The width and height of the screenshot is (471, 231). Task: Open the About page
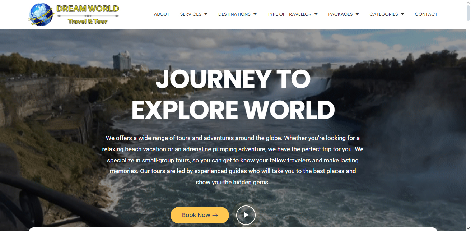[x=162, y=14]
